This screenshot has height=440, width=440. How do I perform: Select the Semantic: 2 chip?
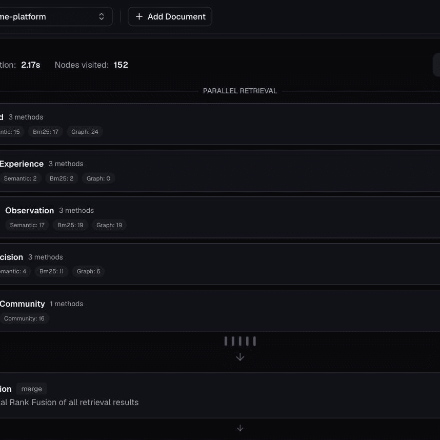[20, 178]
